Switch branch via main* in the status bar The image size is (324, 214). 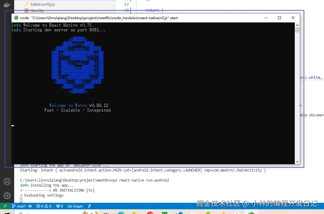[x=19, y=206]
